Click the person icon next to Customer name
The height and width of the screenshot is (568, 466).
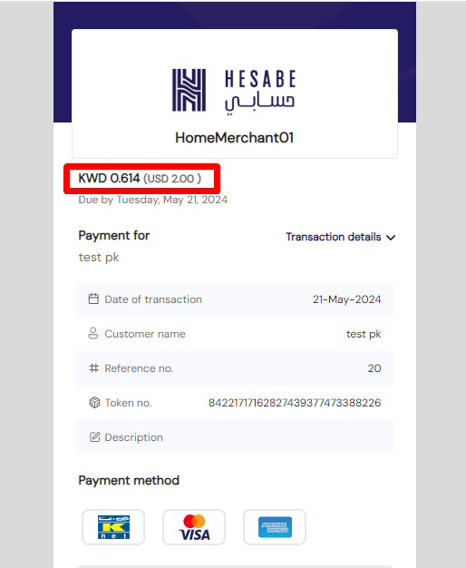pos(93,333)
